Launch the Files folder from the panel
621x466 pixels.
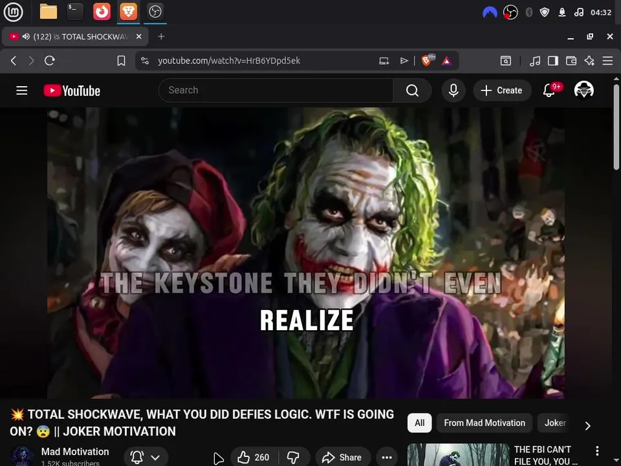pyautogui.click(x=49, y=12)
